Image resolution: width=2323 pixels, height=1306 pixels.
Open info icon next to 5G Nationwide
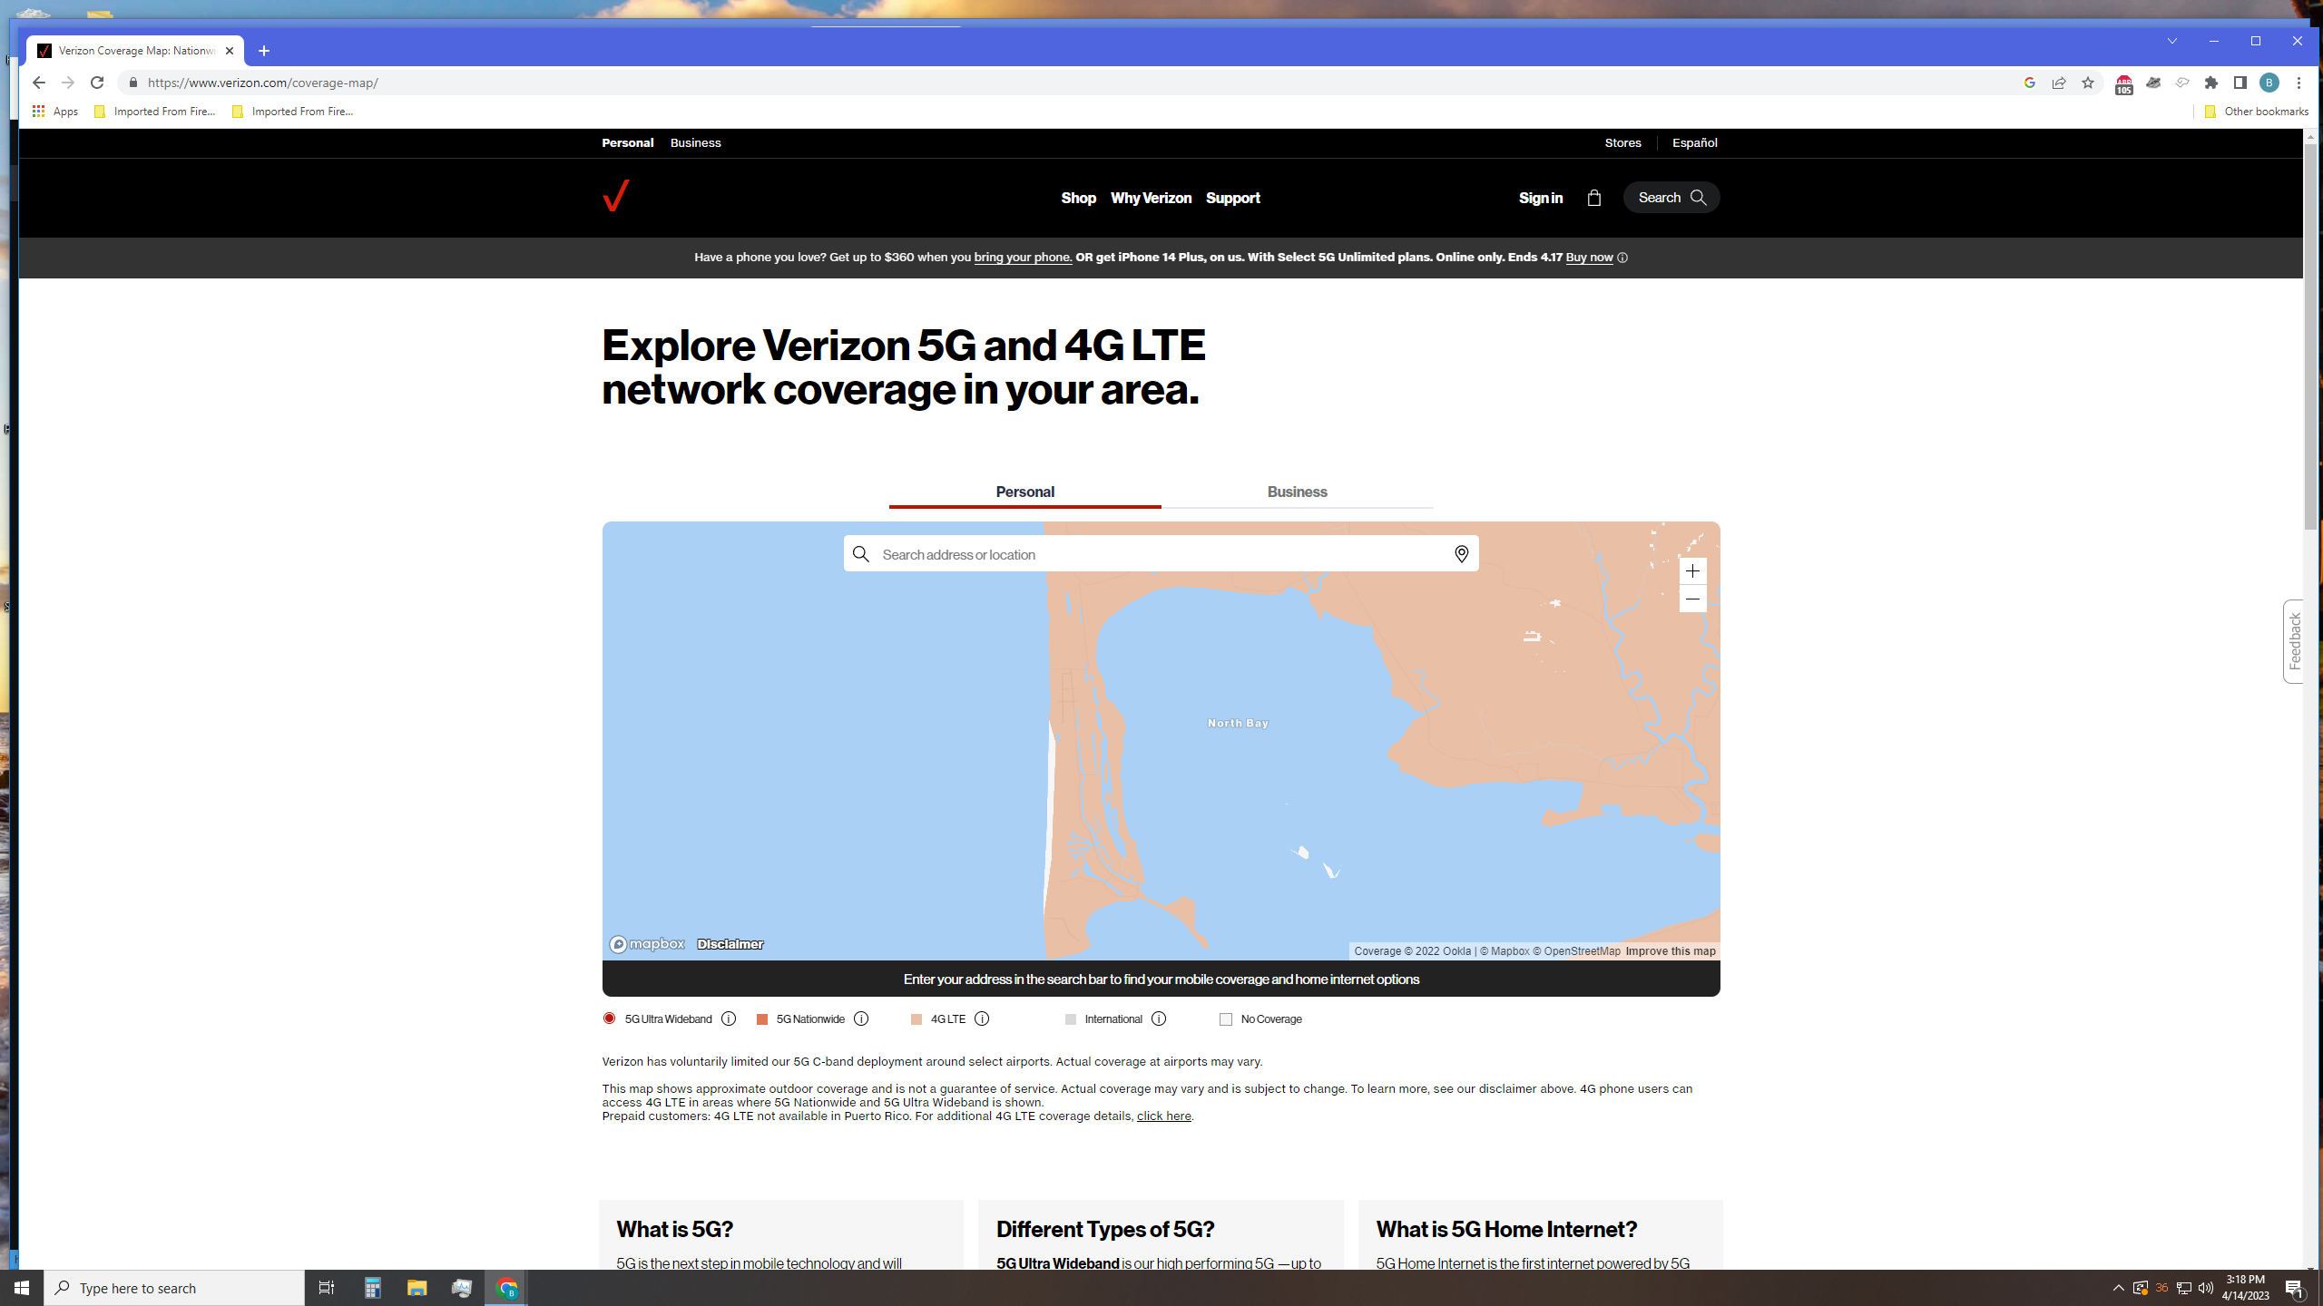coord(861,1018)
